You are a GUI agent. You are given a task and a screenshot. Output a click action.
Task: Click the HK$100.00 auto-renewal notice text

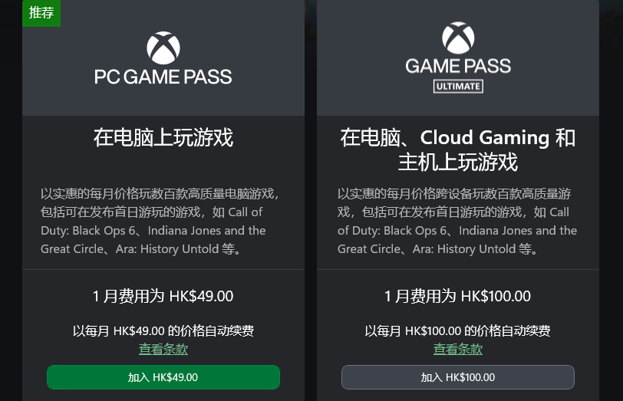click(x=457, y=331)
